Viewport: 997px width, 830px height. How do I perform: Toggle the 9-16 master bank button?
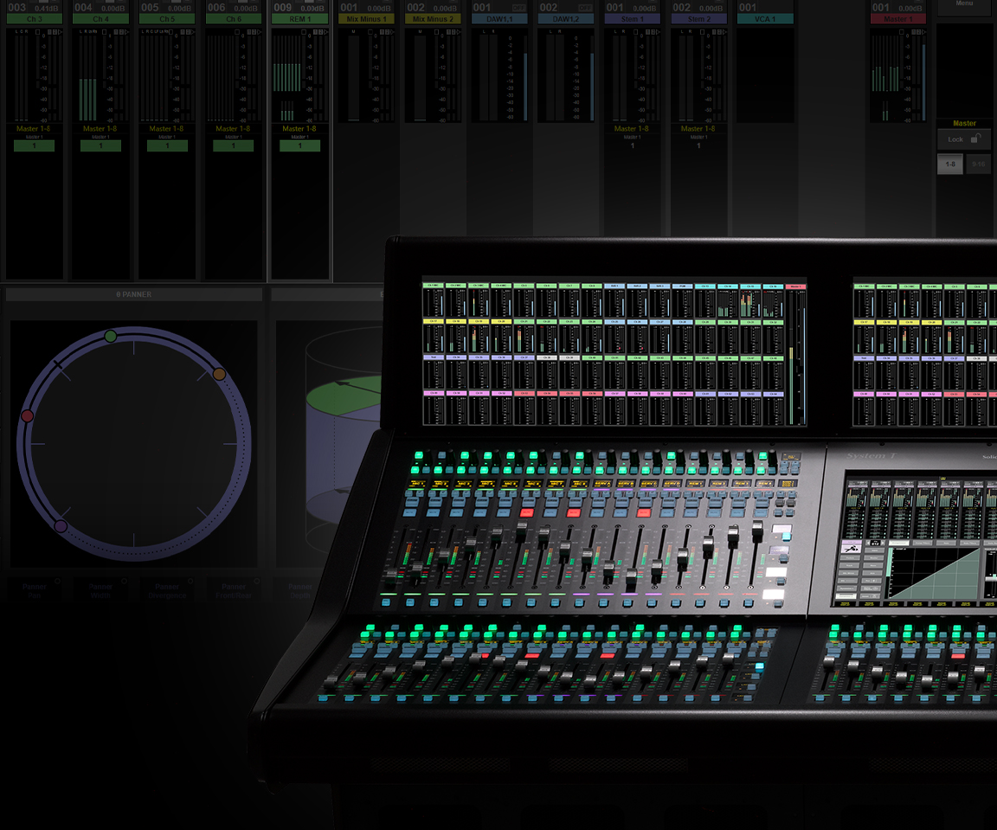click(978, 164)
